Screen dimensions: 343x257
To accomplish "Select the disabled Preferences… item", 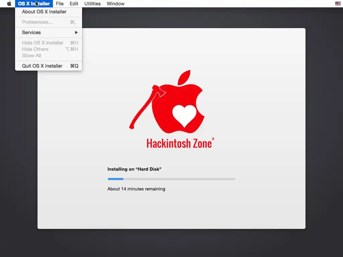I will click(x=49, y=22).
